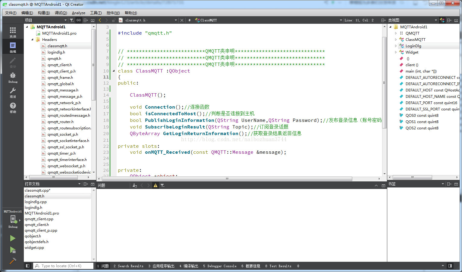Select logindlg.h in project tree
The image size is (462, 272).
click(x=56, y=52)
